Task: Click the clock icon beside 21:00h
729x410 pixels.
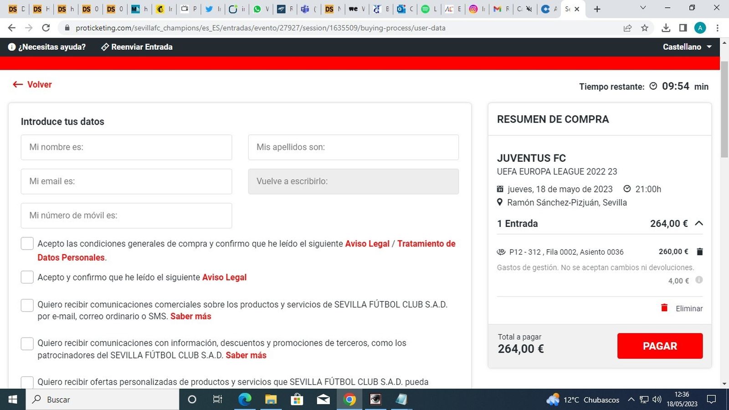Action: pyautogui.click(x=627, y=188)
